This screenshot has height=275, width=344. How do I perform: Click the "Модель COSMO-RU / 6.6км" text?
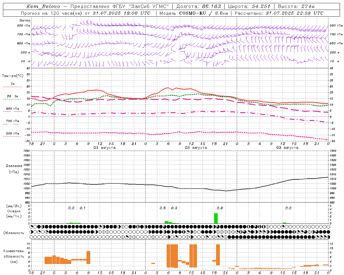point(194,13)
